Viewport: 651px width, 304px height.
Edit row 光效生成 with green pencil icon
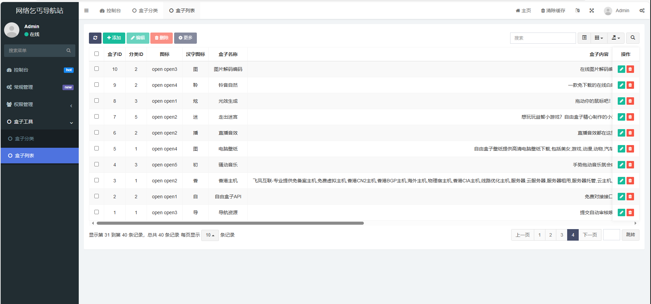pos(621,101)
